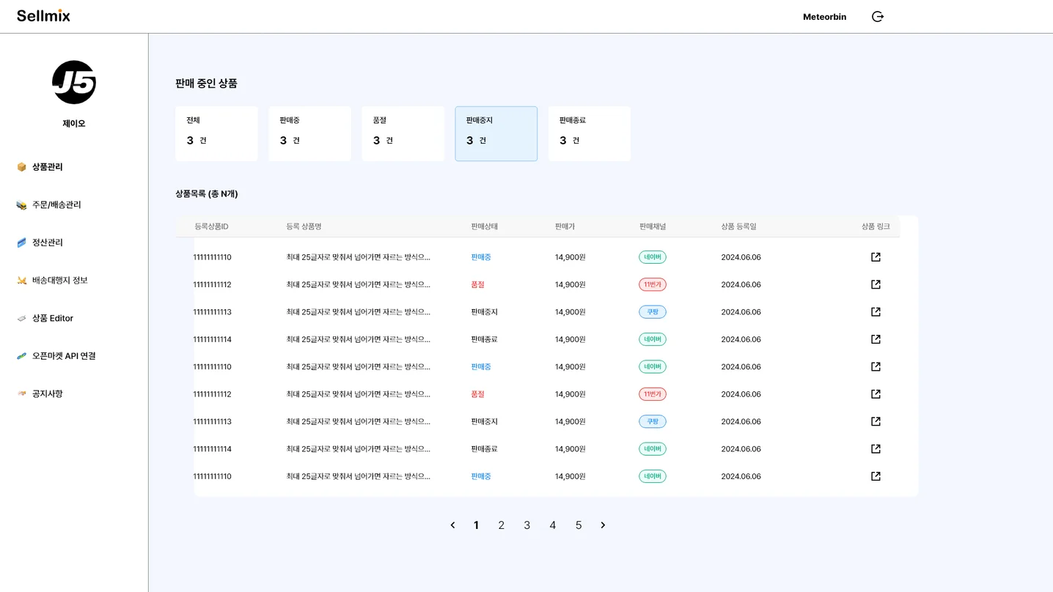1053x592 pixels.
Task: Click the truck icon beside 주문/배송관리
Action: tap(22, 205)
